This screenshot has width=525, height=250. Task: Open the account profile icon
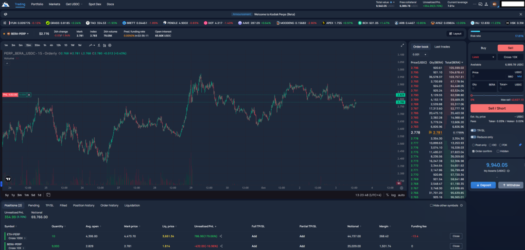487,4
